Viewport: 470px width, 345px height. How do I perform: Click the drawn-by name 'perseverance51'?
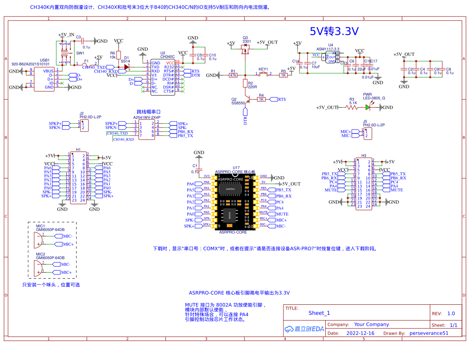[429, 333]
